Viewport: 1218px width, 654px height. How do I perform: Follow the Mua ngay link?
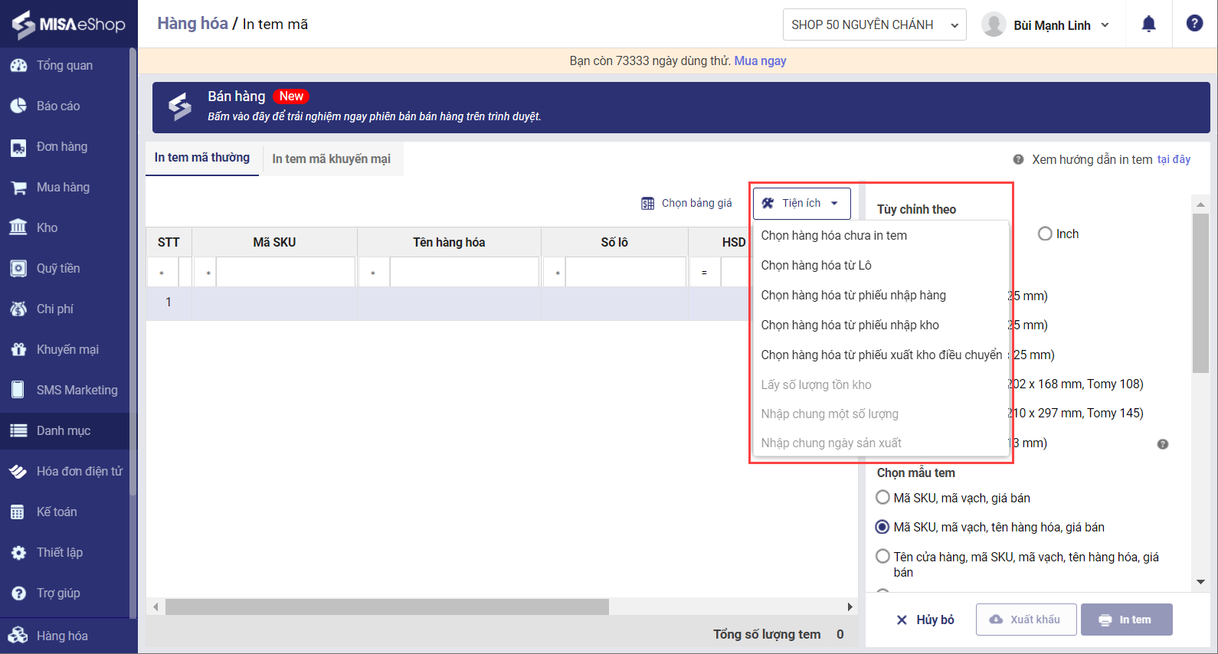[760, 61]
